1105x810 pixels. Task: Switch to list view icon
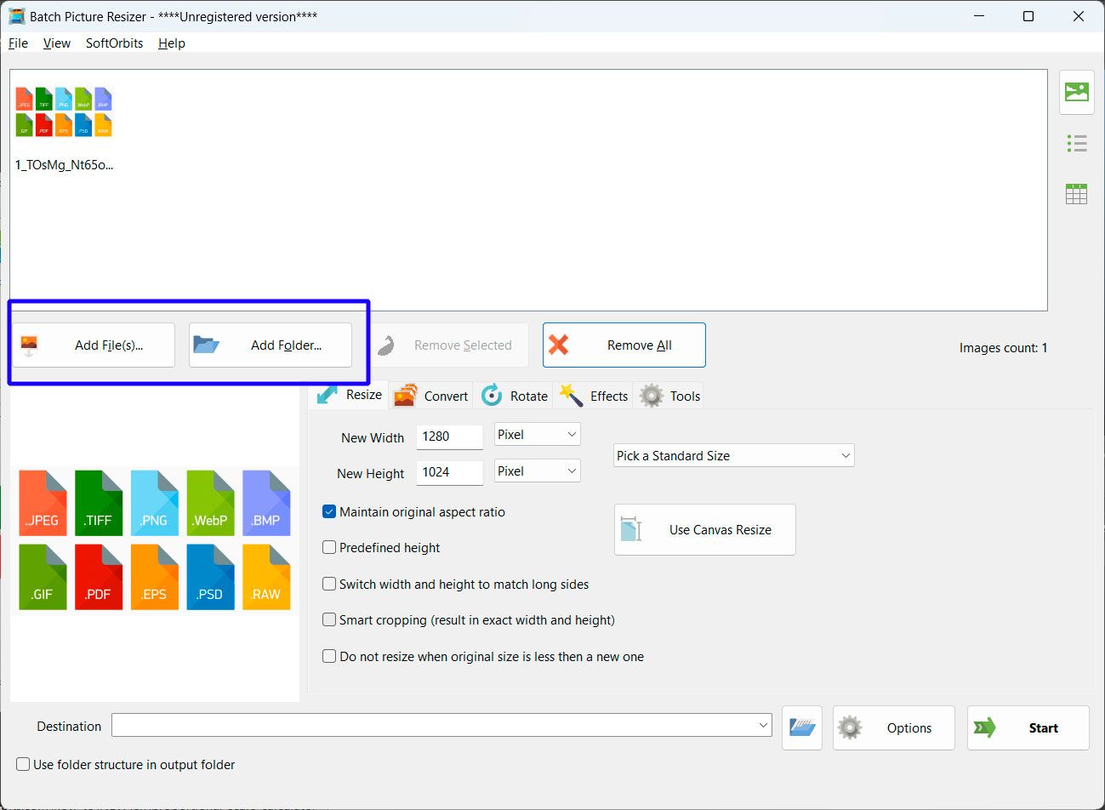pyautogui.click(x=1076, y=144)
